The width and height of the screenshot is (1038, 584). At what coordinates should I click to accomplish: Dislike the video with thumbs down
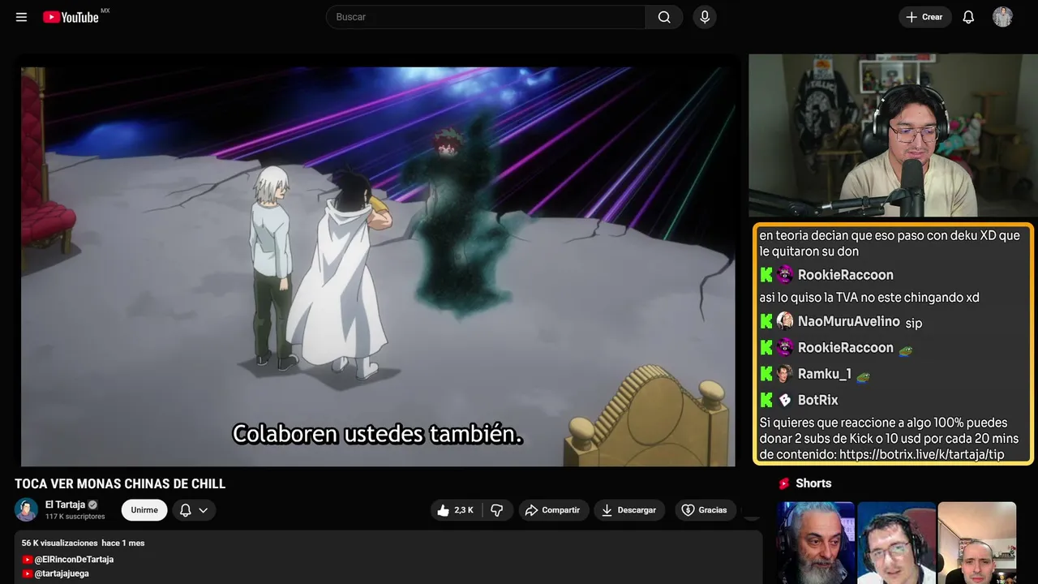[497, 510]
